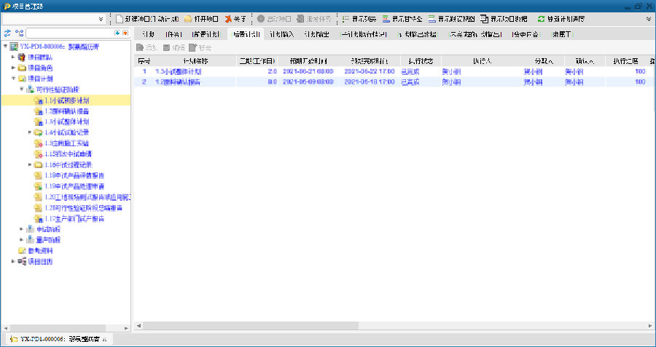The image size is (656, 347).
Task: Click the 执行状态 column header
Action: pyautogui.click(x=421, y=61)
